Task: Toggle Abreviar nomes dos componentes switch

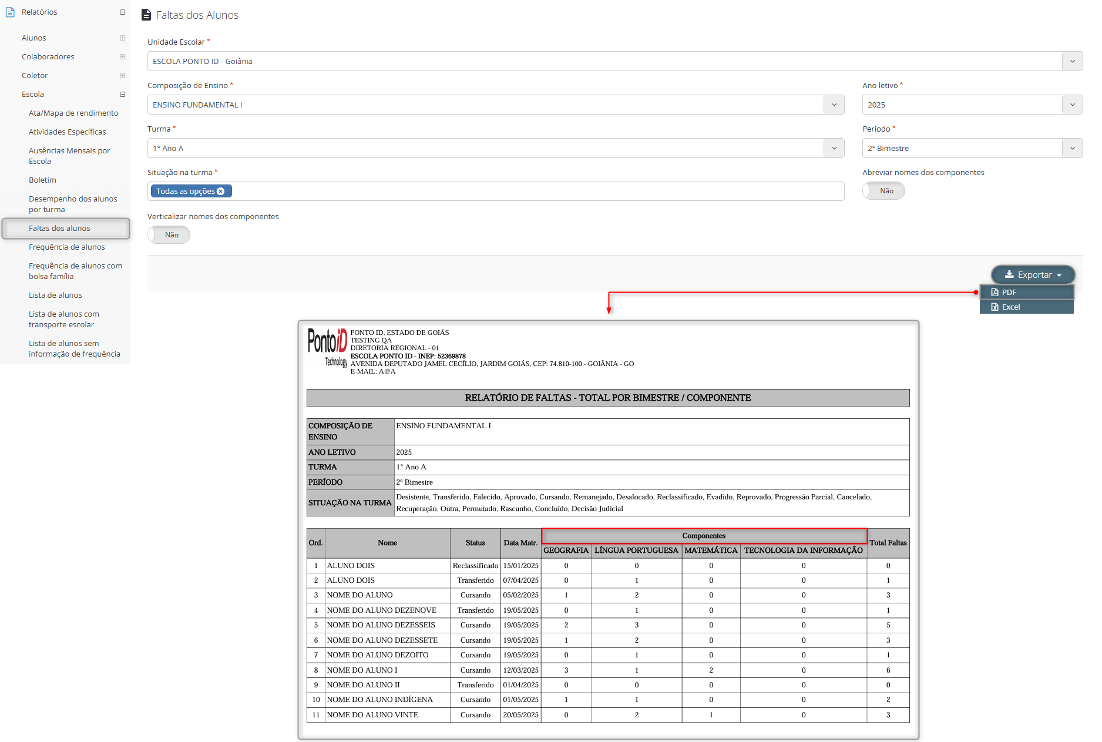Action: [883, 191]
